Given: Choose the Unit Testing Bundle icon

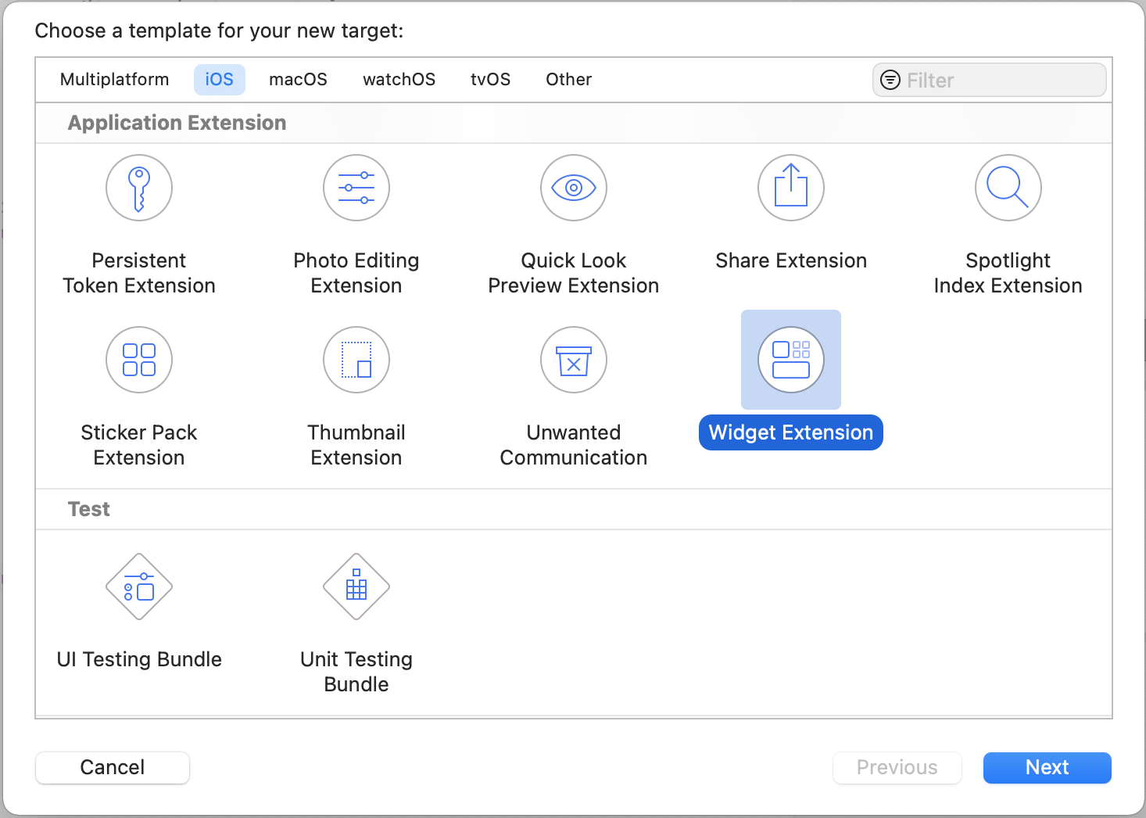Looking at the screenshot, I should pos(356,587).
